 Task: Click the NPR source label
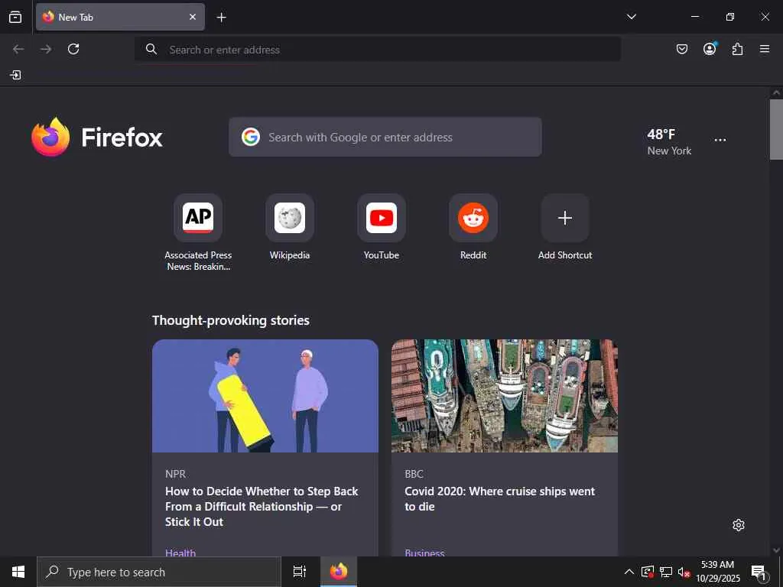175,474
